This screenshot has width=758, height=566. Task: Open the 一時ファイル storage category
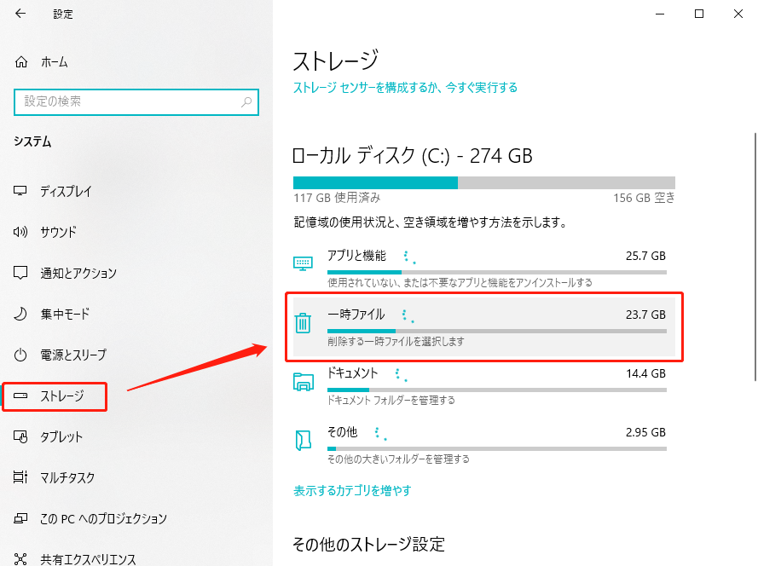point(484,326)
